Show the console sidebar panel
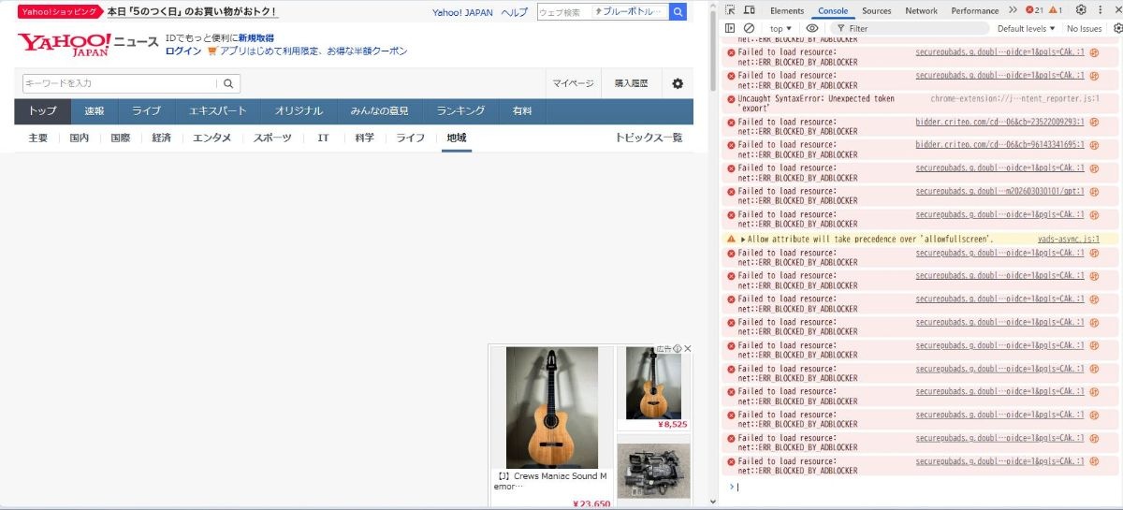The image size is (1123, 510). 730,29
